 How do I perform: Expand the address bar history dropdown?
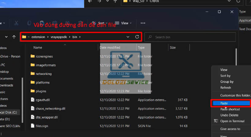pyautogui.click(x=128, y=37)
